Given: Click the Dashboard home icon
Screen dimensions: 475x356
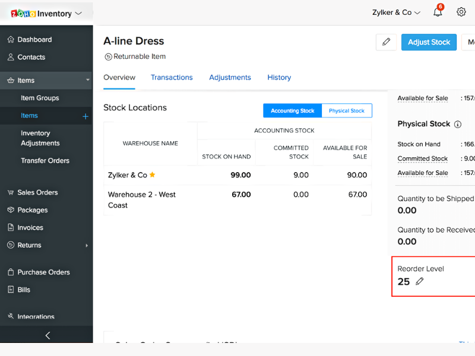Looking at the screenshot, I should (11, 40).
